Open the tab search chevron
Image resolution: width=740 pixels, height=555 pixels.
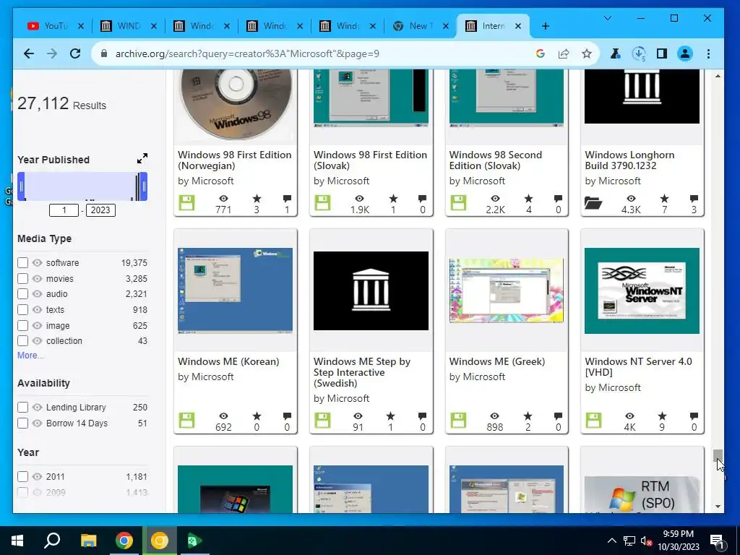[607, 18]
